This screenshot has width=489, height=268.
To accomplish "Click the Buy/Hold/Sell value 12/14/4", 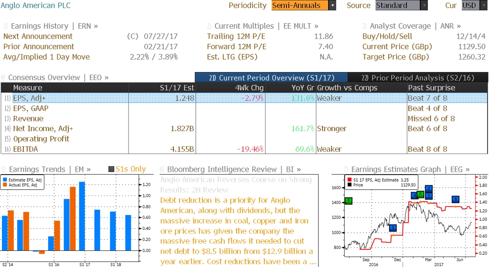I will coord(471,36).
